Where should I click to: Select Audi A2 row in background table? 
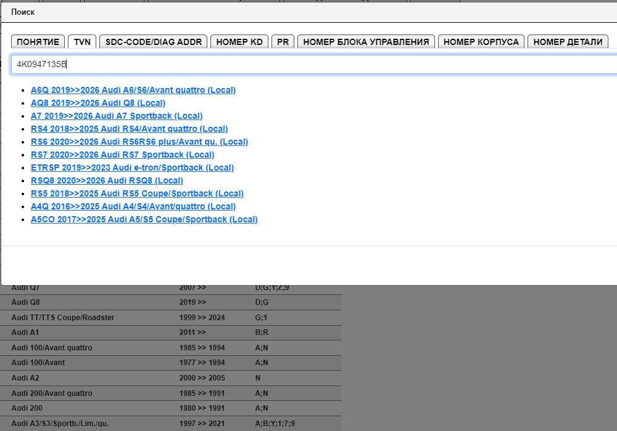click(171, 378)
